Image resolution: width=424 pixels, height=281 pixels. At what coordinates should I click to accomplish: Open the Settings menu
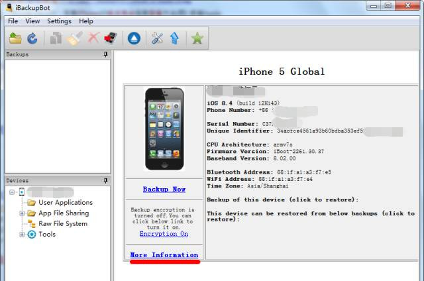(x=59, y=21)
